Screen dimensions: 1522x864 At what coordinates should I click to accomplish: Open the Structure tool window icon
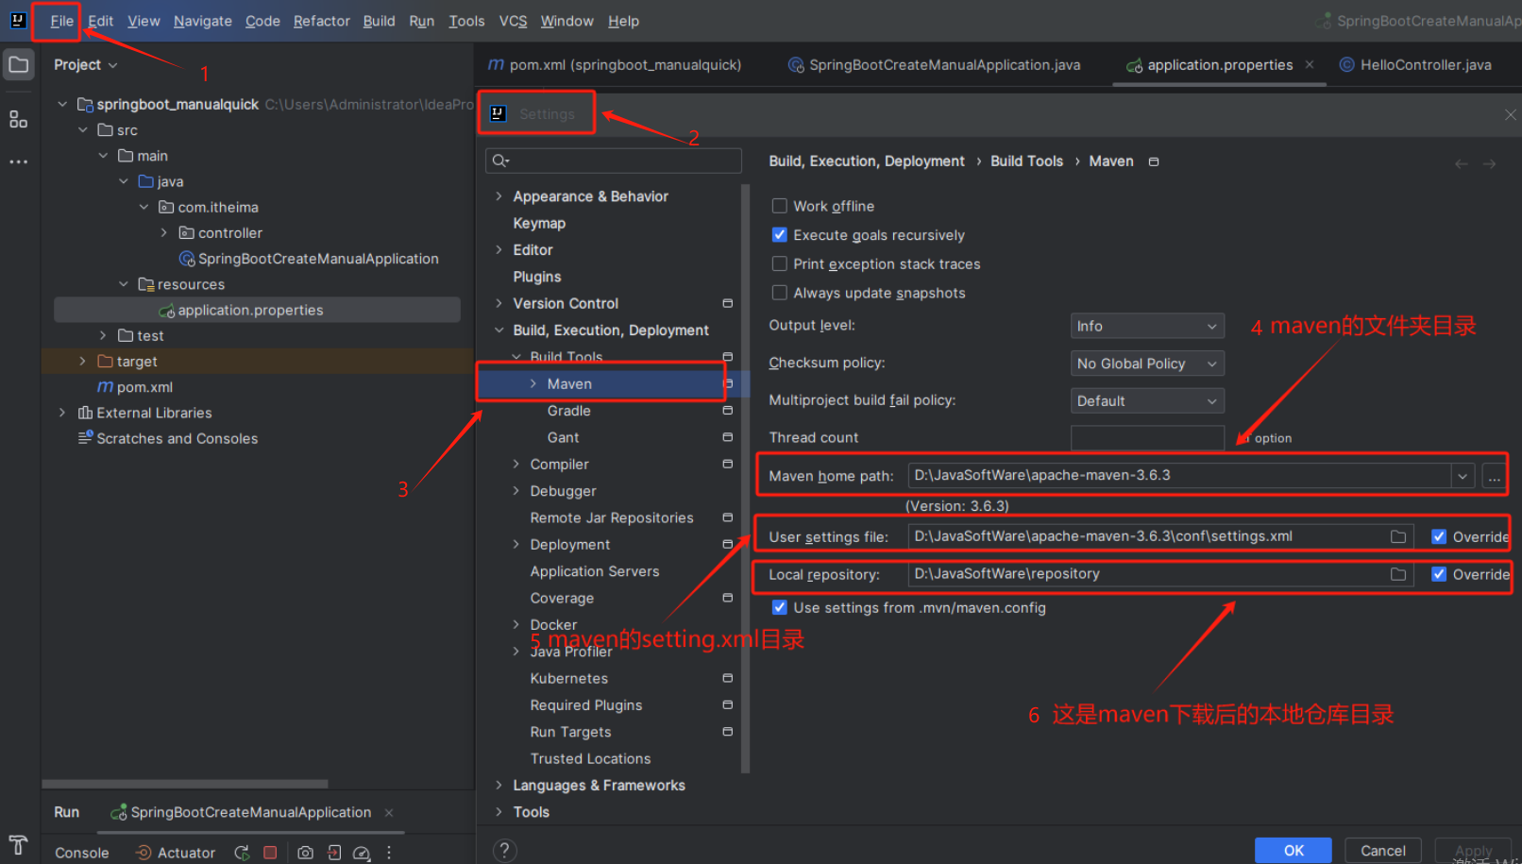click(19, 119)
